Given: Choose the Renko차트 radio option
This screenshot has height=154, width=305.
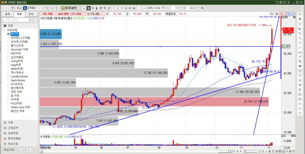Looking at the screenshot, I should pyautogui.click(x=8, y=69).
